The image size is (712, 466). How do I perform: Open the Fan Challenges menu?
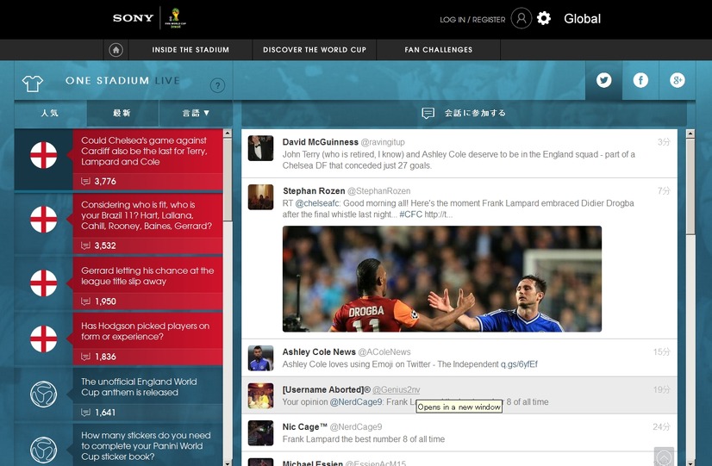pos(438,50)
